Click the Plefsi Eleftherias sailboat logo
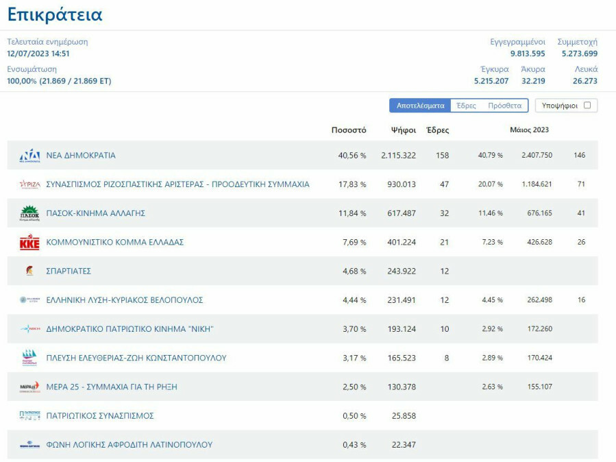This screenshot has height=462, width=616. coord(29,358)
